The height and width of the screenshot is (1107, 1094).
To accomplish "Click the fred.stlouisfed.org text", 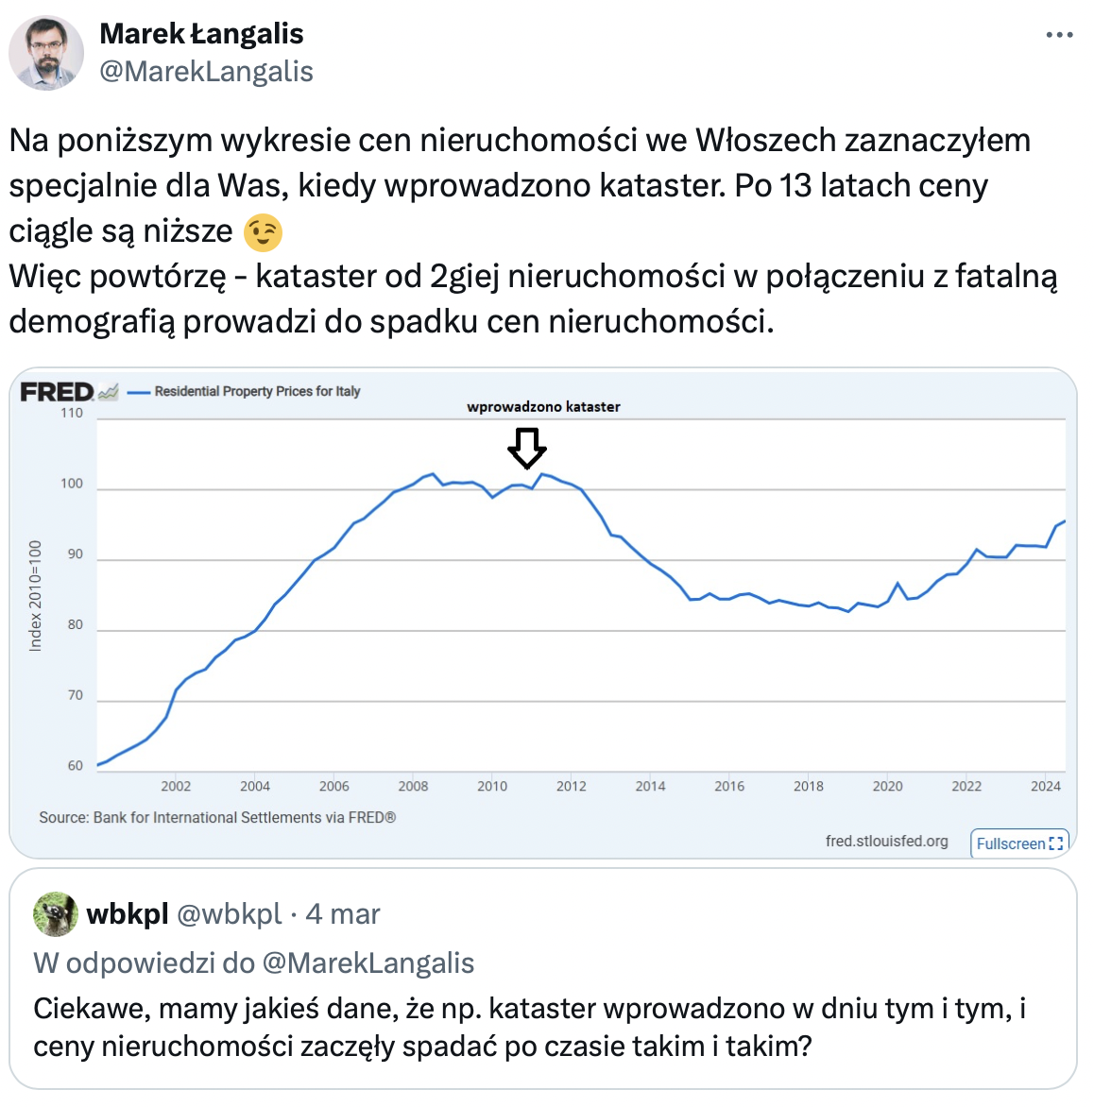I will point(886,841).
